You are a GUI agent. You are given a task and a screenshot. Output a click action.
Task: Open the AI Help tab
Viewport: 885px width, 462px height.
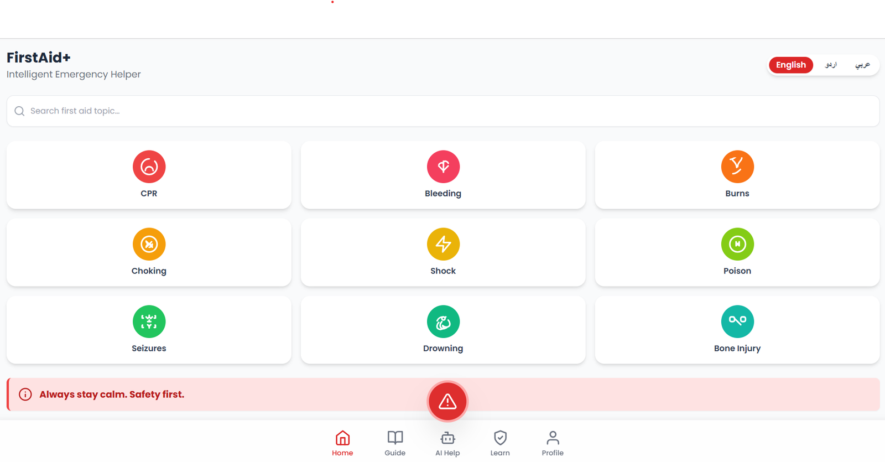coord(447,443)
